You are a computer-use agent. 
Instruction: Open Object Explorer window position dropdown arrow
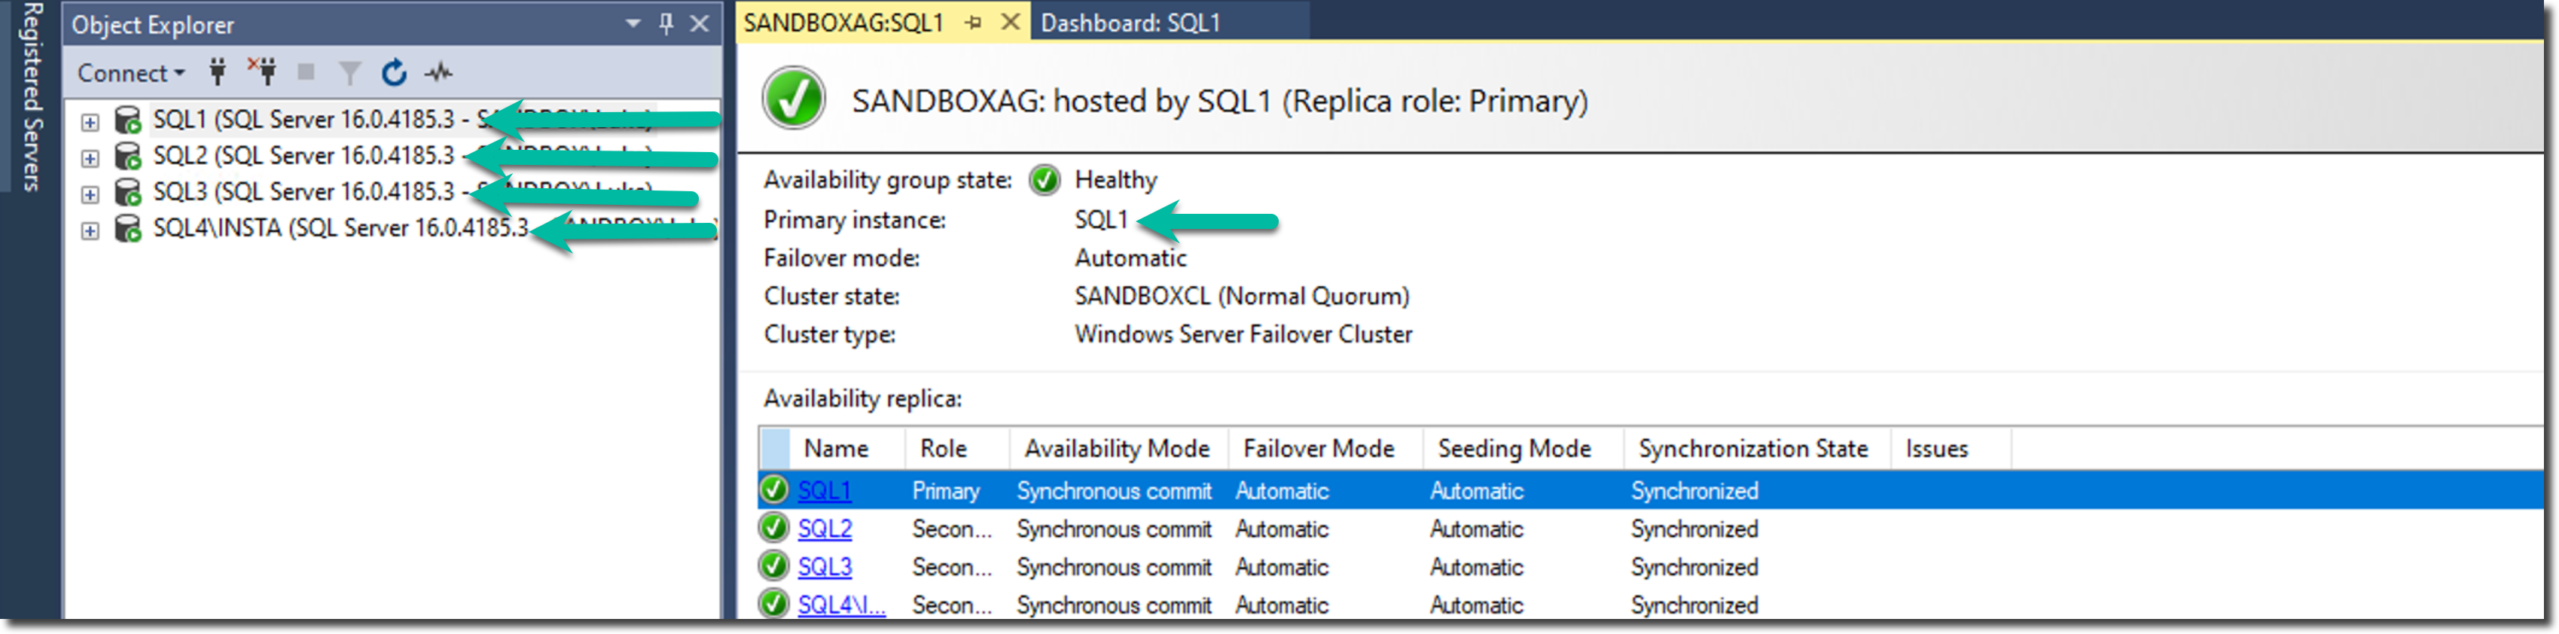tap(633, 23)
